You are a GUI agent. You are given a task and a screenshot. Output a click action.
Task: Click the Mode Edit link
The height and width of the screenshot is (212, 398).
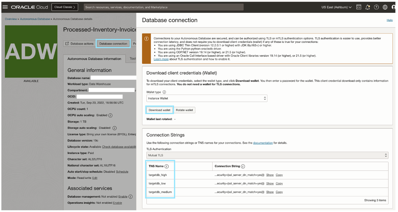[x=95, y=178]
